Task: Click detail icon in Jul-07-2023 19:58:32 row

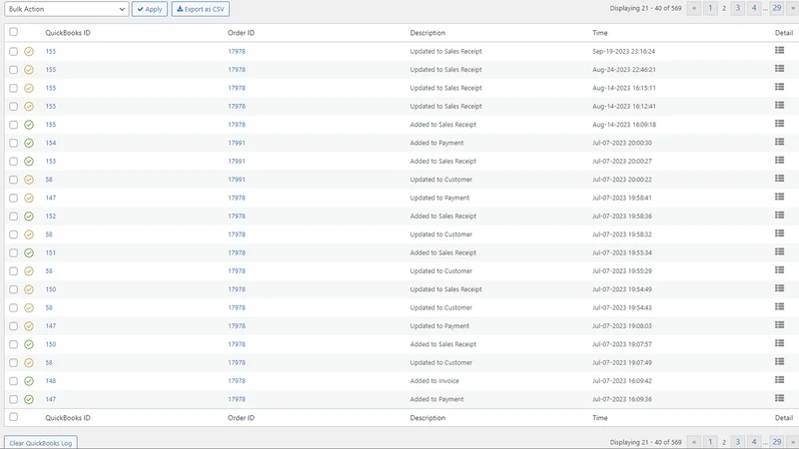Action: (779, 233)
